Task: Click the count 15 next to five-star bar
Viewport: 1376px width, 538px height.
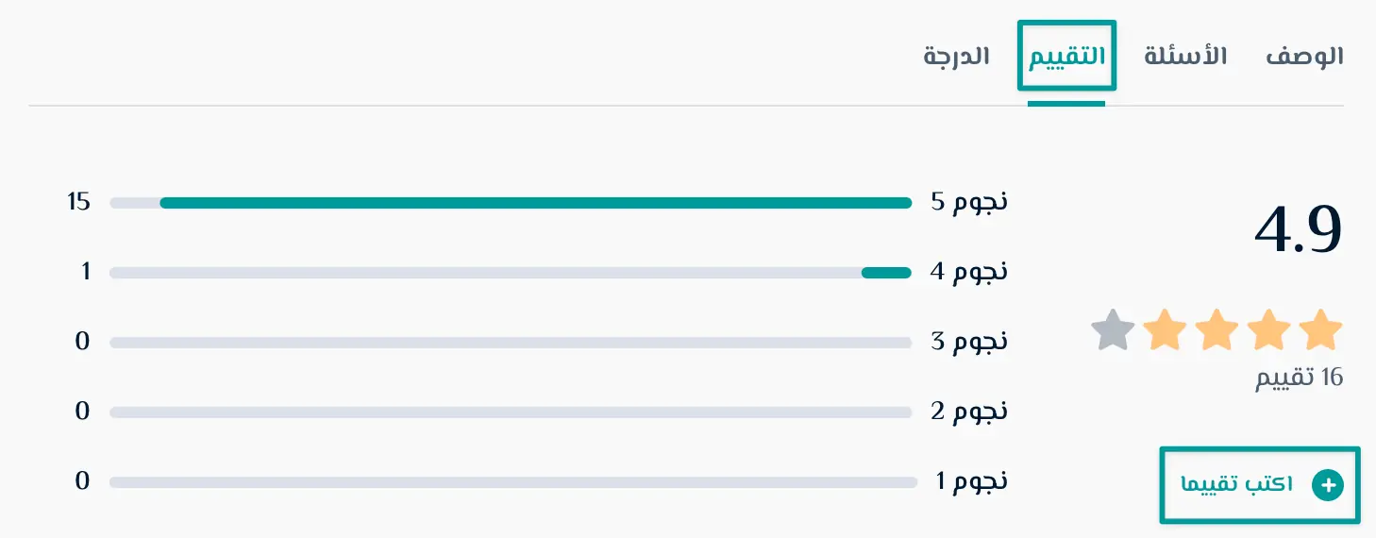Action: pos(78,202)
